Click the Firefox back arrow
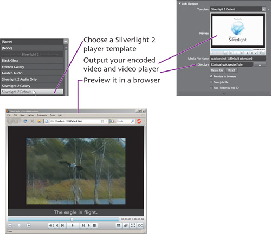271x234 pixels. pos(10,121)
